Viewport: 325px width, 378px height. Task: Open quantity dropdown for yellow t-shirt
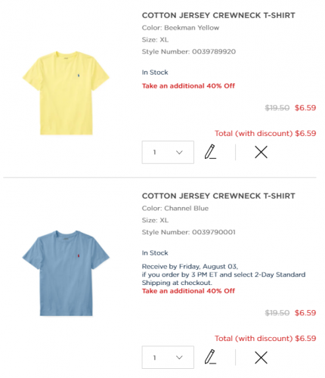pos(168,152)
